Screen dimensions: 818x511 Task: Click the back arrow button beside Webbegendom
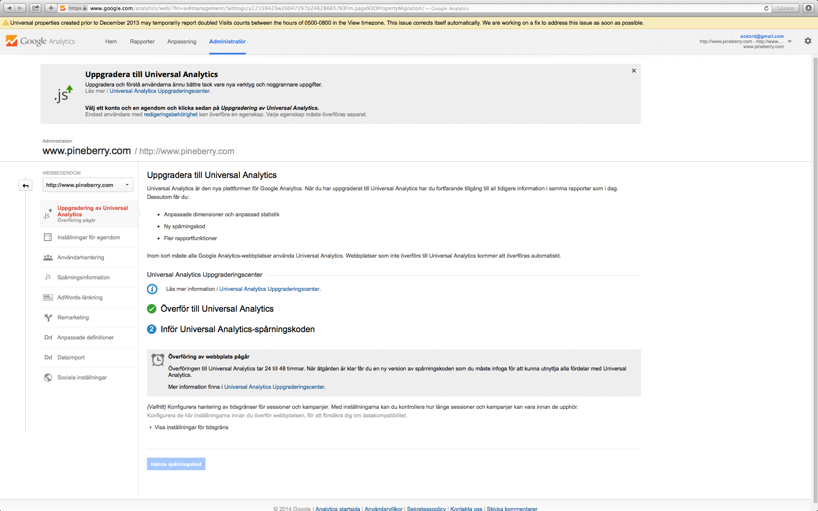[26, 185]
